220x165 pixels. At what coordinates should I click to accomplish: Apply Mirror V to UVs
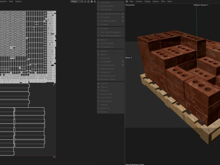(x=110, y=55)
